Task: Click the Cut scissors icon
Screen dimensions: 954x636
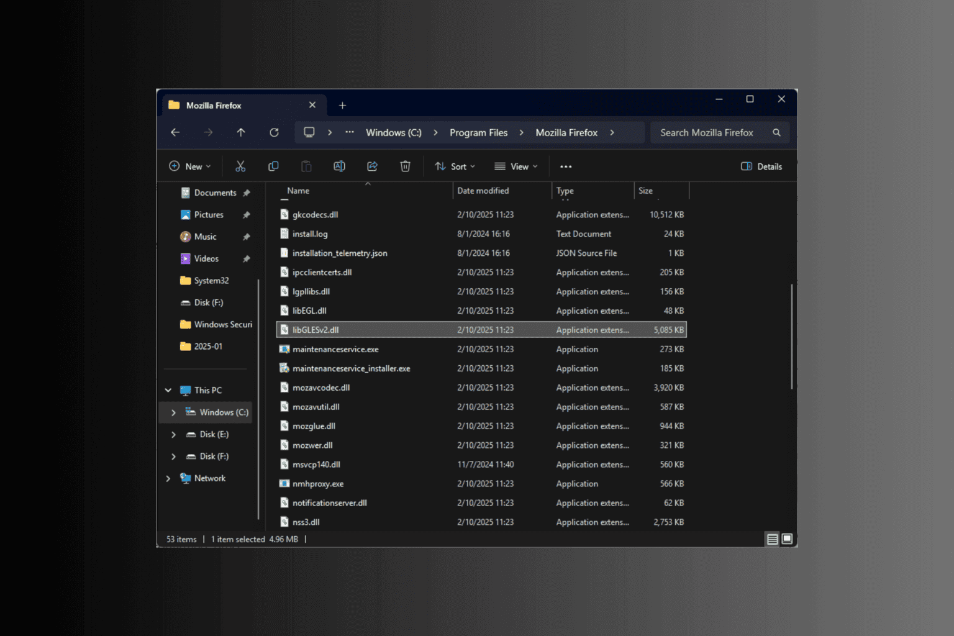Action: click(240, 166)
